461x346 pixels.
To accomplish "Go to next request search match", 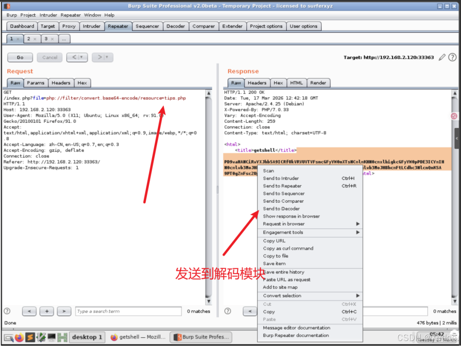I will coord(64,311).
